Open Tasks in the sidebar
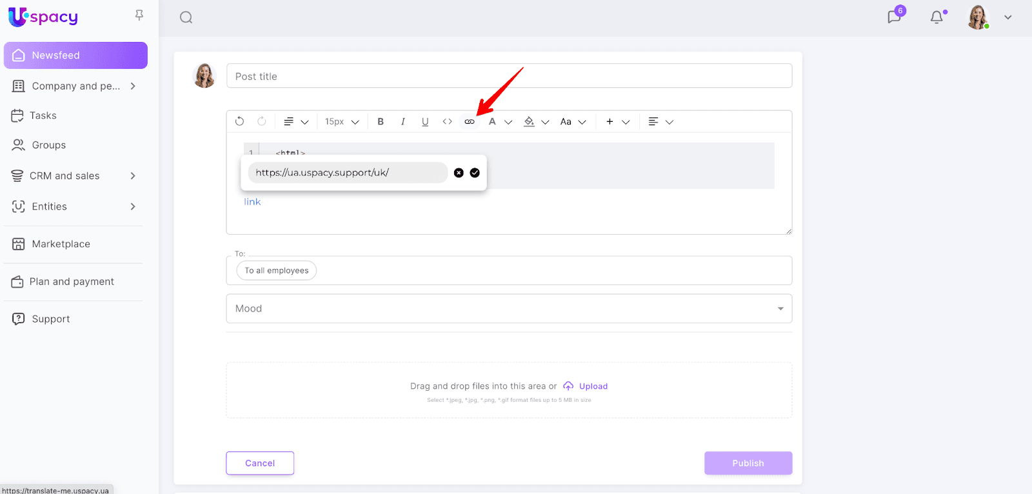The image size is (1032, 494). pyautogui.click(x=43, y=116)
